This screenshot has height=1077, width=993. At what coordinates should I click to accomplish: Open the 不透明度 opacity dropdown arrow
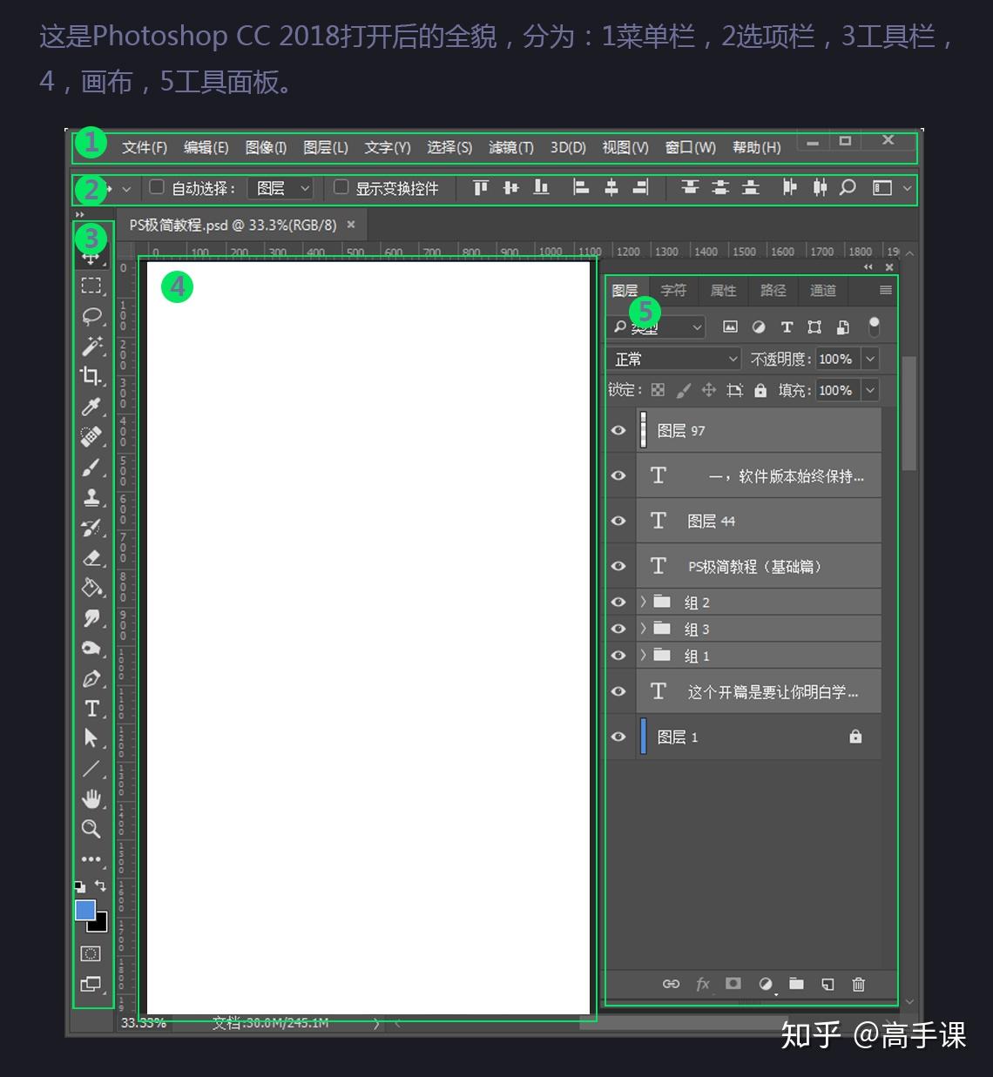pos(869,359)
